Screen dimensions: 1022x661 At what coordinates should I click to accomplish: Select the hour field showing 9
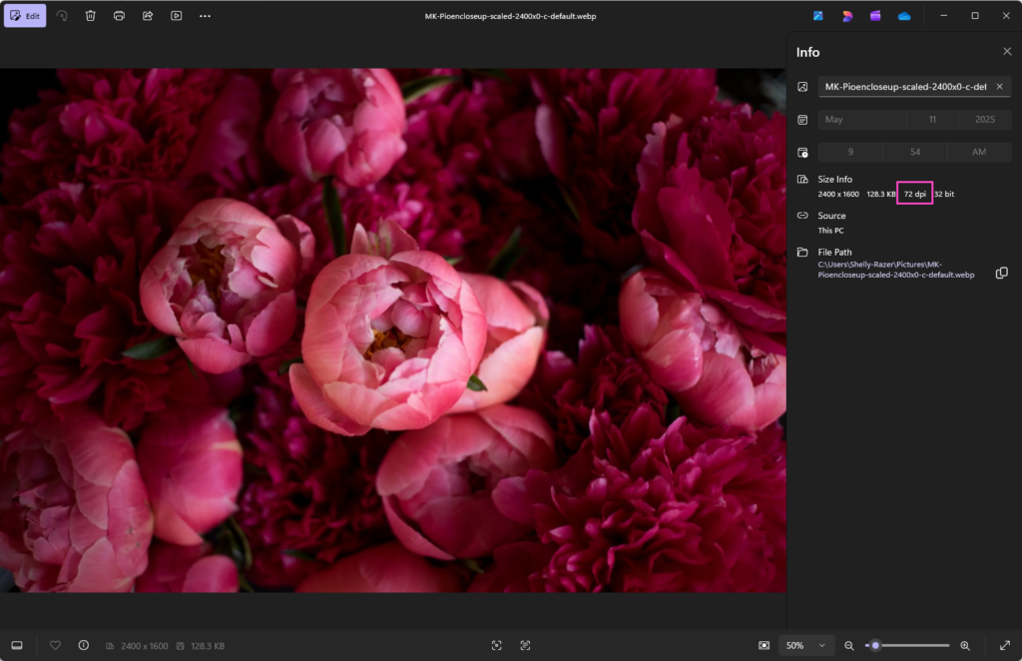click(850, 152)
